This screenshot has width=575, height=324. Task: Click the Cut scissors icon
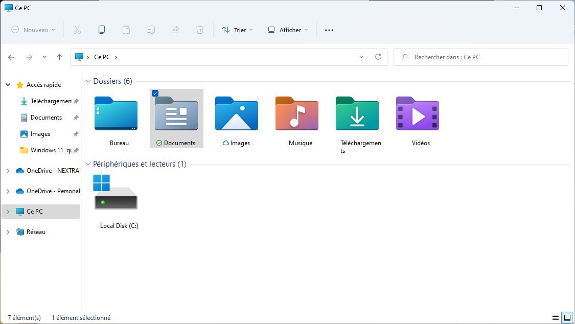tap(77, 30)
